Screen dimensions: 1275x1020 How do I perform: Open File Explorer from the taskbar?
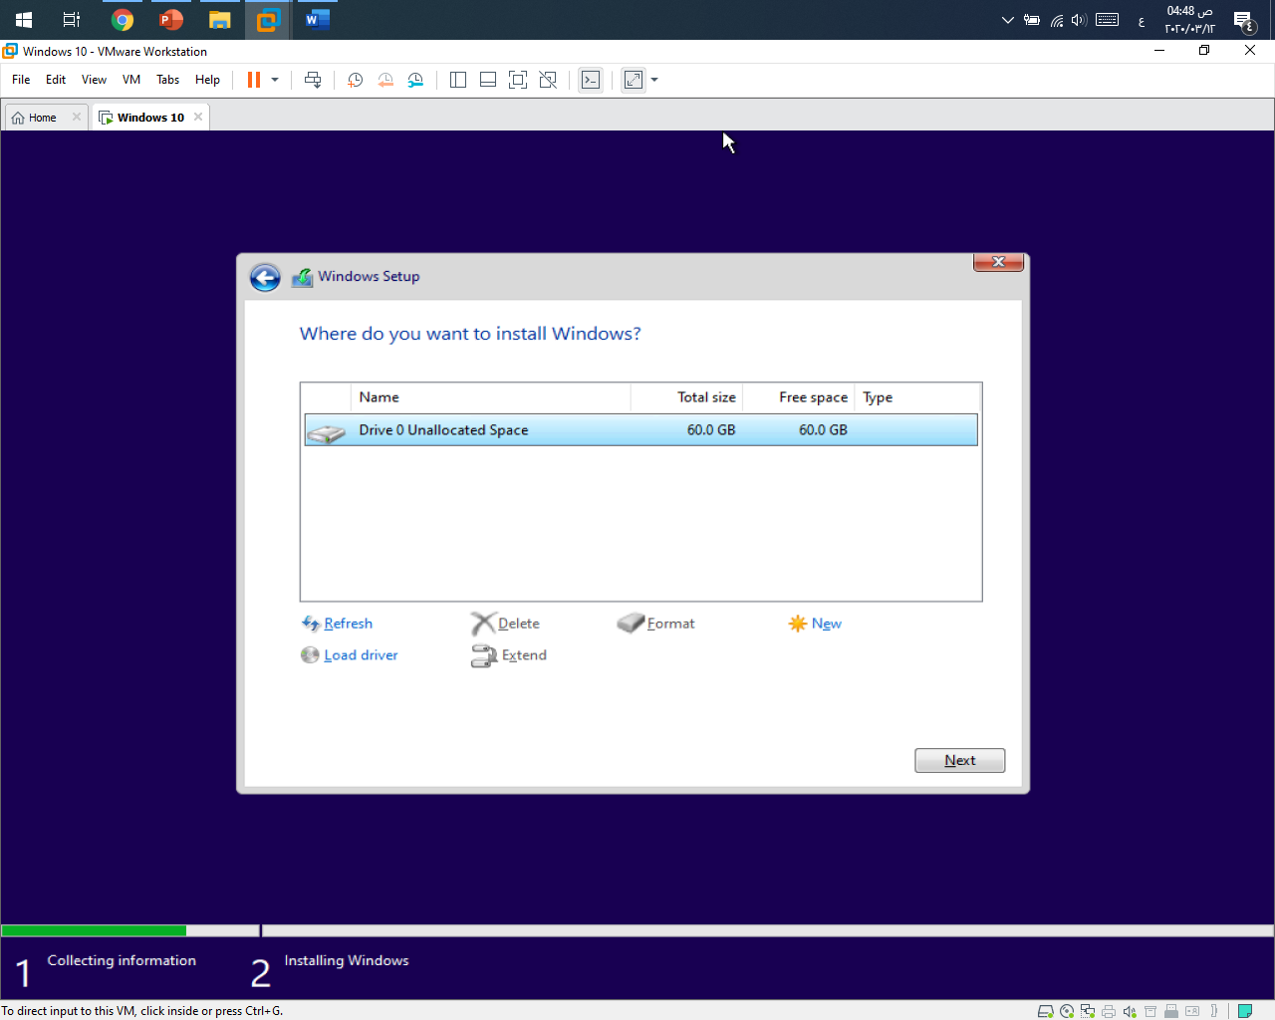[220, 20]
